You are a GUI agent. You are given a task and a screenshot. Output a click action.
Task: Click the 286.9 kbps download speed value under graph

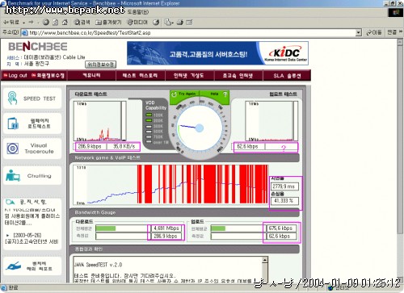(90, 146)
